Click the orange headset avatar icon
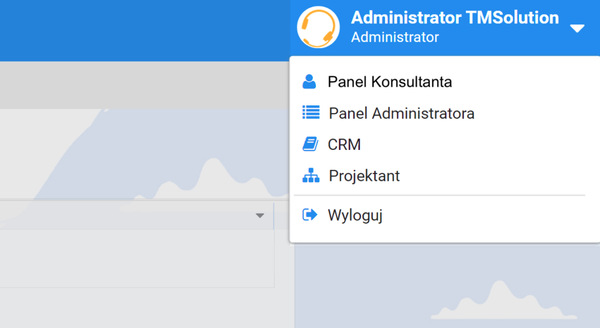 coord(318,28)
